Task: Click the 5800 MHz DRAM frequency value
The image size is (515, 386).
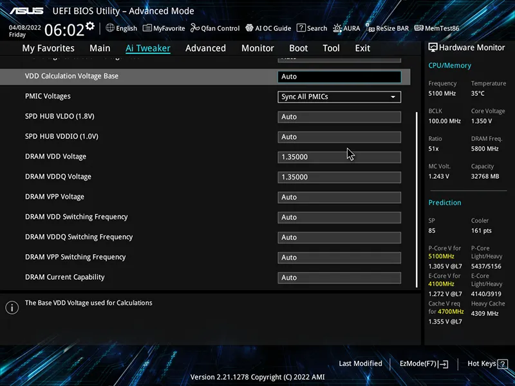Action: pos(485,149)
